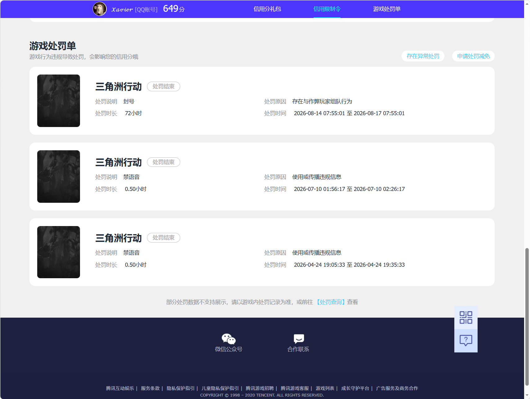Open the 广告服务及商务合作 footer link
The width and height of the screenshot is (530, 399).
click(397, 388)
